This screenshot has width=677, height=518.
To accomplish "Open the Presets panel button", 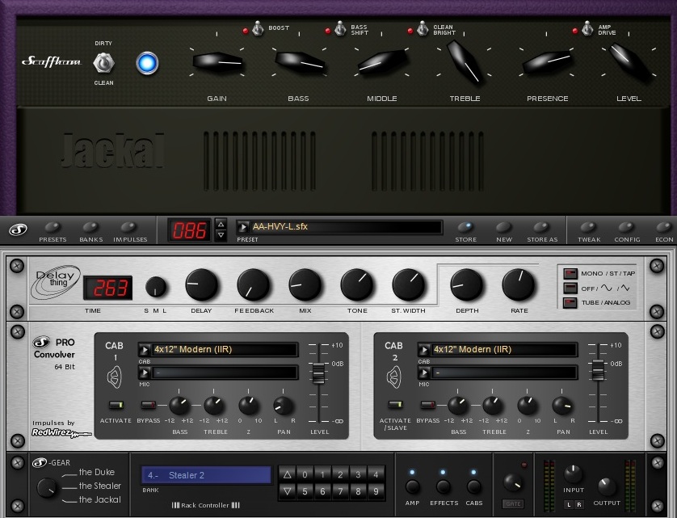I will [x=53, y=227].
